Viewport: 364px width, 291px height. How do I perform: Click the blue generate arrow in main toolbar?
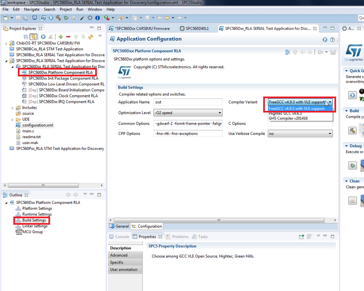point(51,18)
